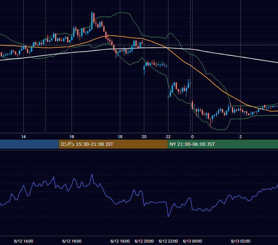Click the 6/12 16:00 date label
278x245 pixels.
(72, 241)
